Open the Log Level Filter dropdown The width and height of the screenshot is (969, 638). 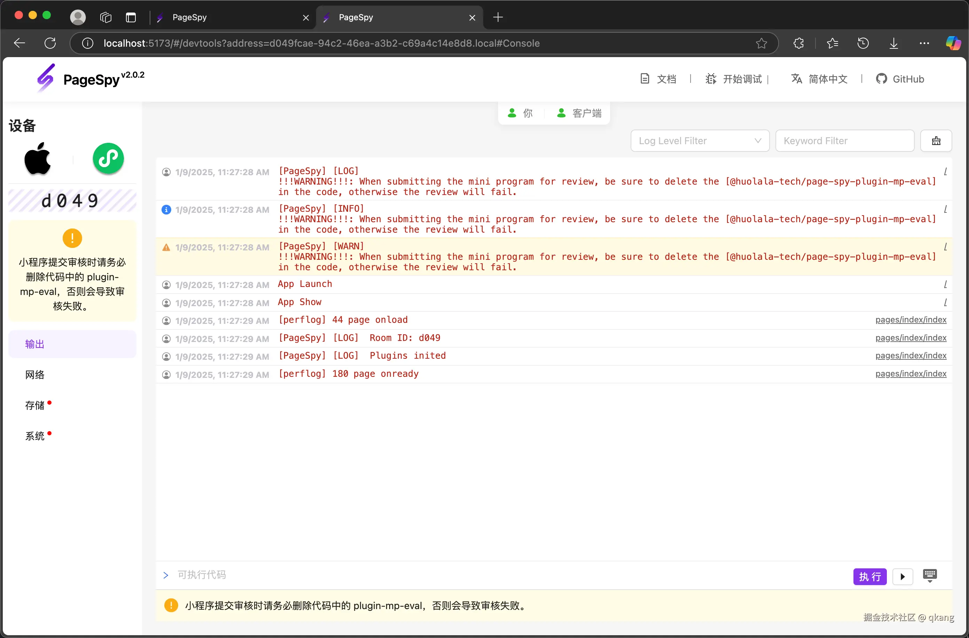pyautogui.click(x=700, y=141)
